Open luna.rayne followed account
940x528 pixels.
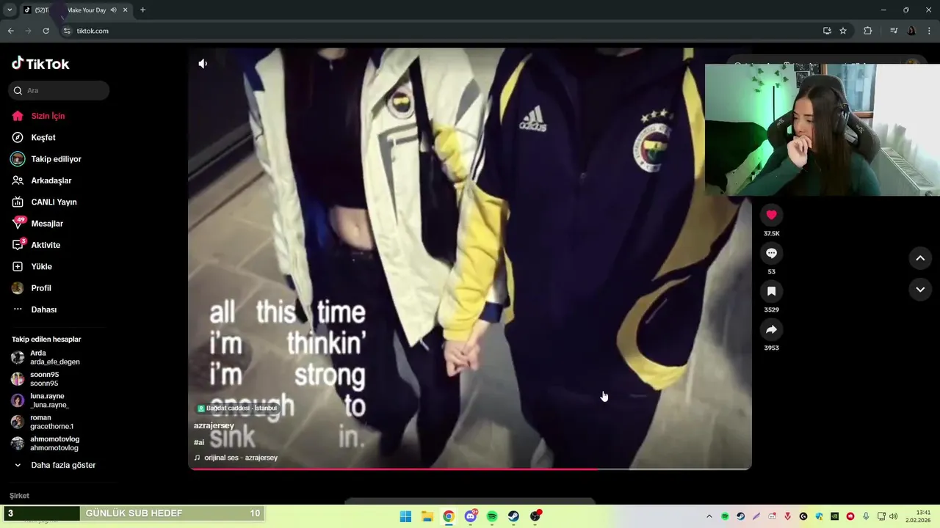click(x=48, y=400)
